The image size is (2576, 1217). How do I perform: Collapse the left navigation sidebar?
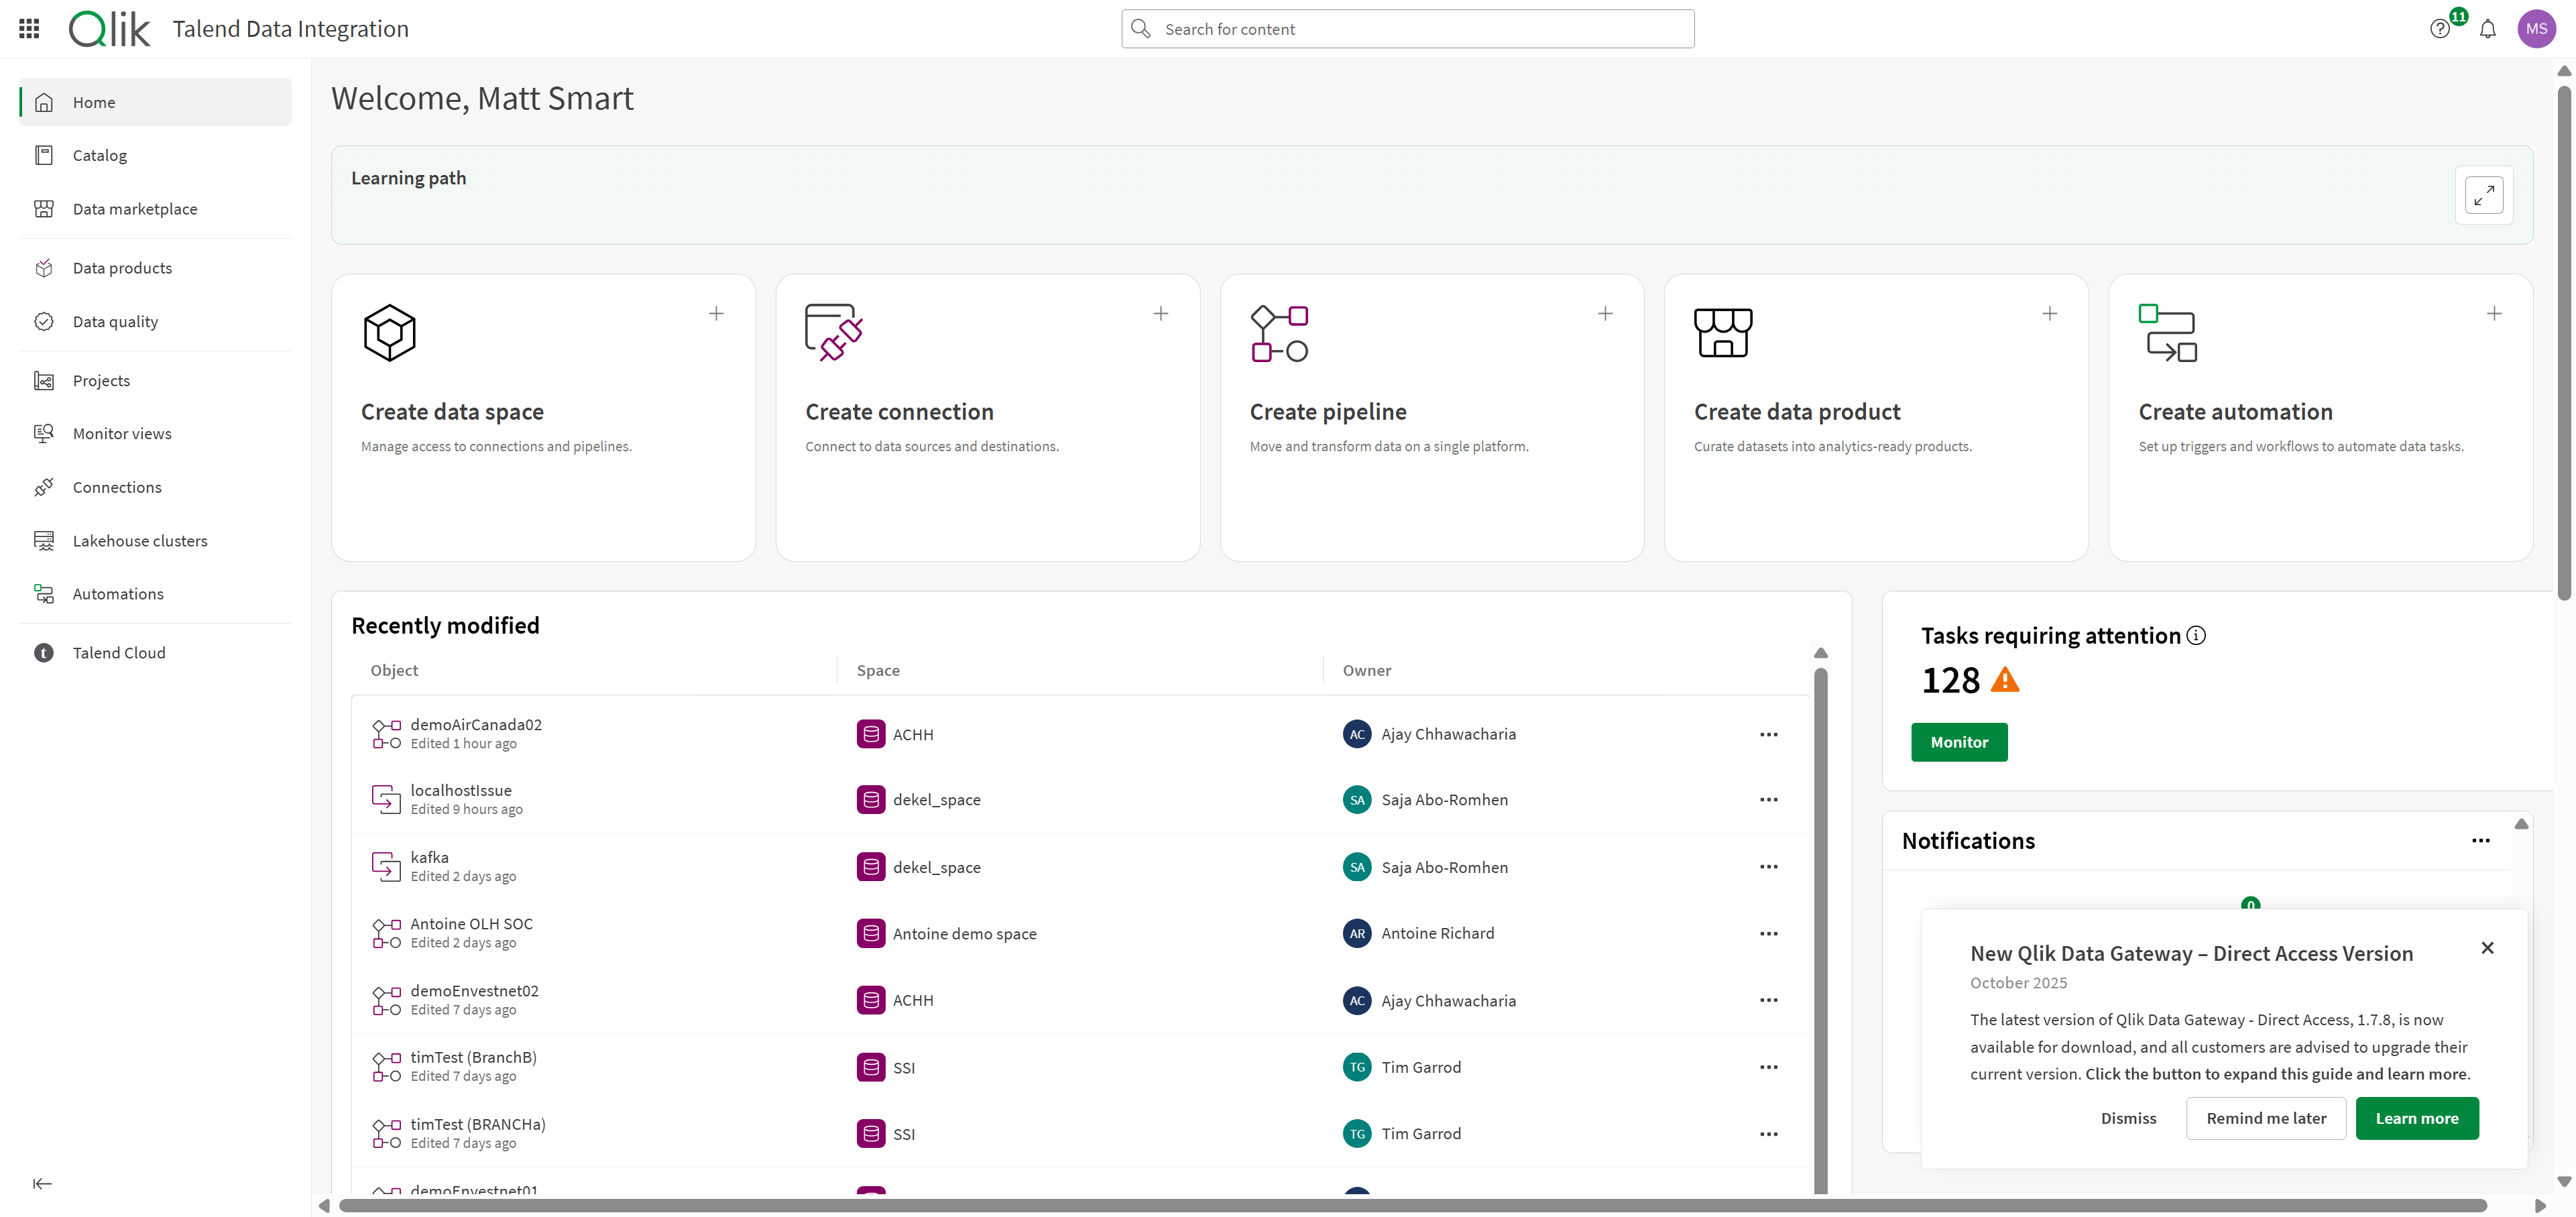42,1183
